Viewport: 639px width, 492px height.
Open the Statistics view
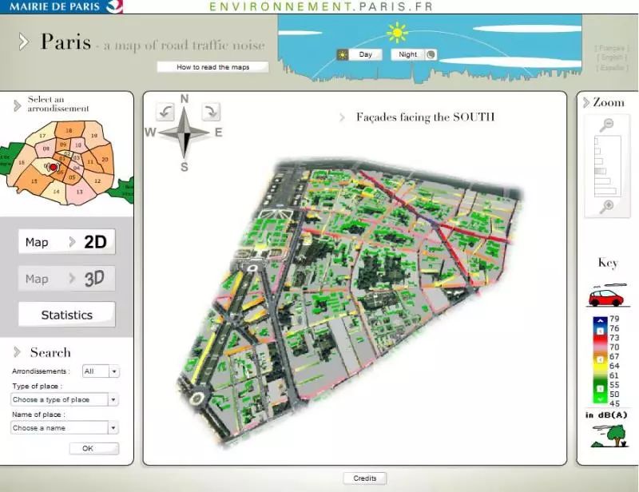click(67, 315)
